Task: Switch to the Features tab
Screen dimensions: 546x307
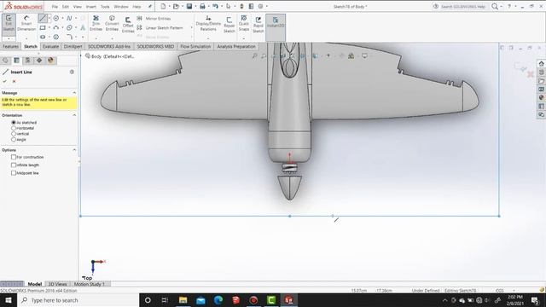Action: pos(10,47)
